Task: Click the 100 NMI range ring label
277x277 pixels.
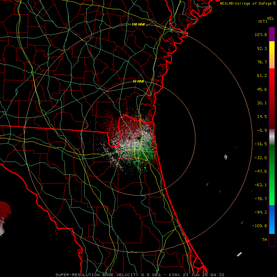Action: coord(138,24)
